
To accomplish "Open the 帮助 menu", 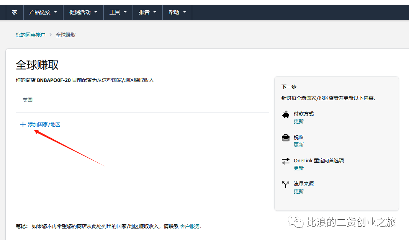I will coord(177,12).
